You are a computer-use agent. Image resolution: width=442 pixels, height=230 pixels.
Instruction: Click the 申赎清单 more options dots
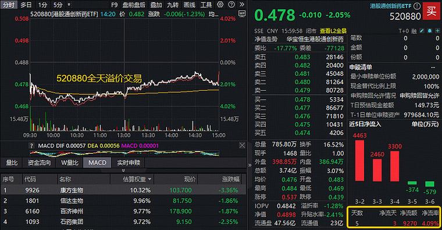pyautogui.click(x=433, y=68)
